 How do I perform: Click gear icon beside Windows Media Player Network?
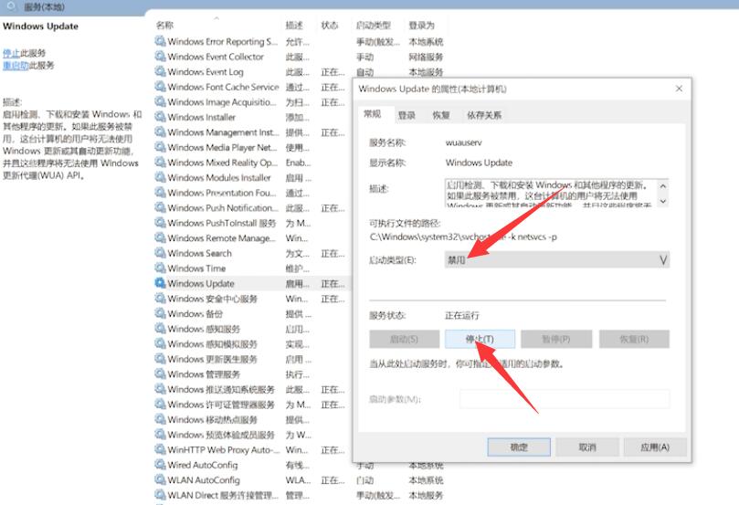160,147
